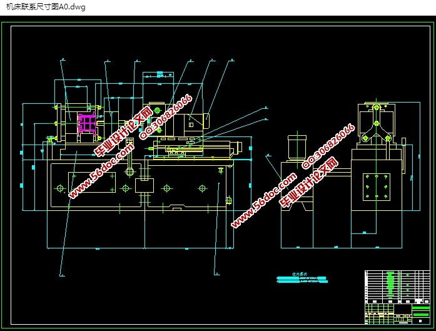Click the green column in the parts list
The image size is (436, 331).
(x=391, y=285)
